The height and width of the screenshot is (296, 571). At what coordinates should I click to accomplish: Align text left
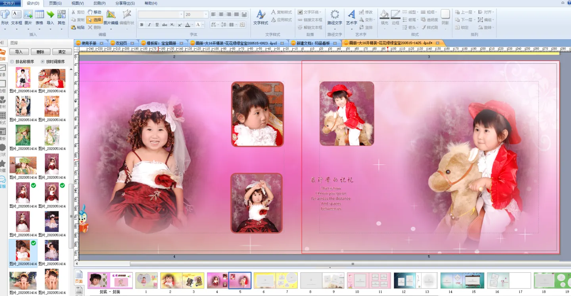[x=213, y=14]
